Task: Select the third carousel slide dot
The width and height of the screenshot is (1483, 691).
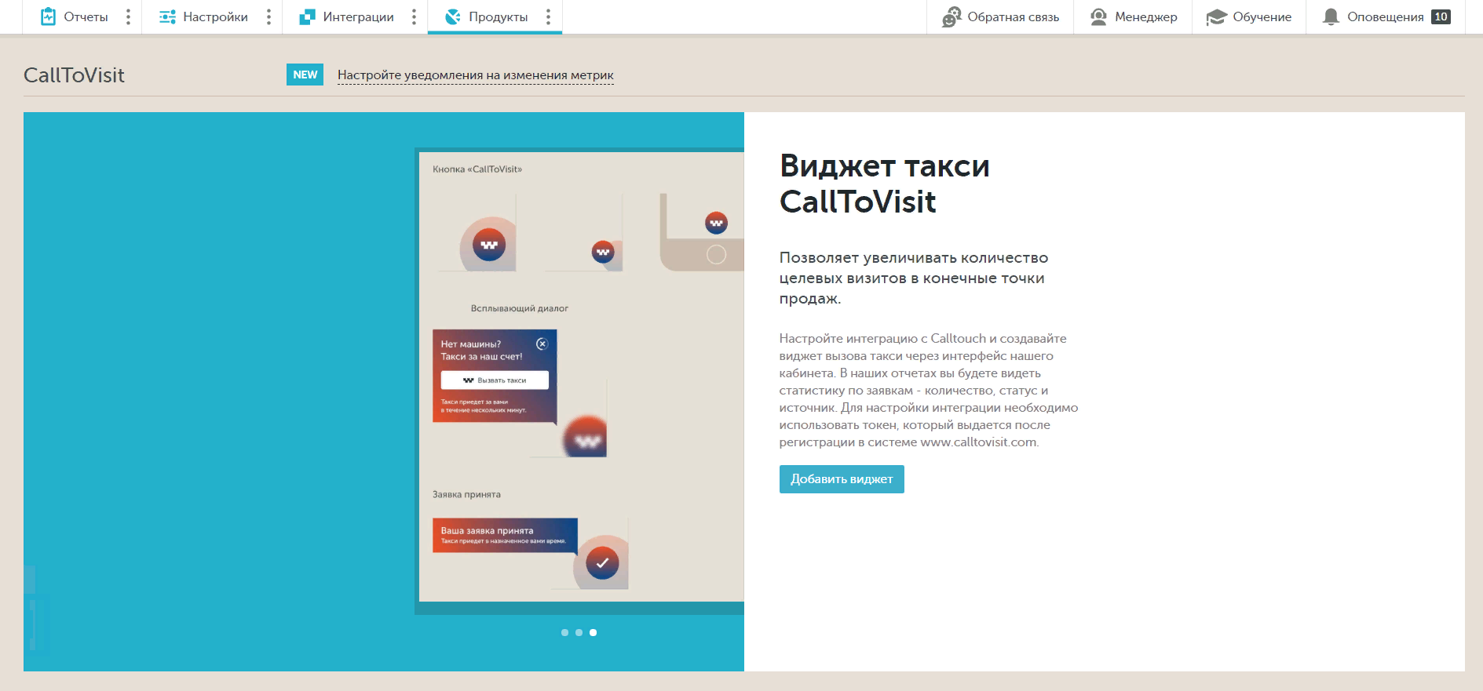Action: pyautogui.click(x=593, y=632)
